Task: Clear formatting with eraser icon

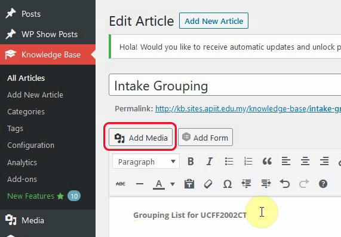Action: [208, 184]
